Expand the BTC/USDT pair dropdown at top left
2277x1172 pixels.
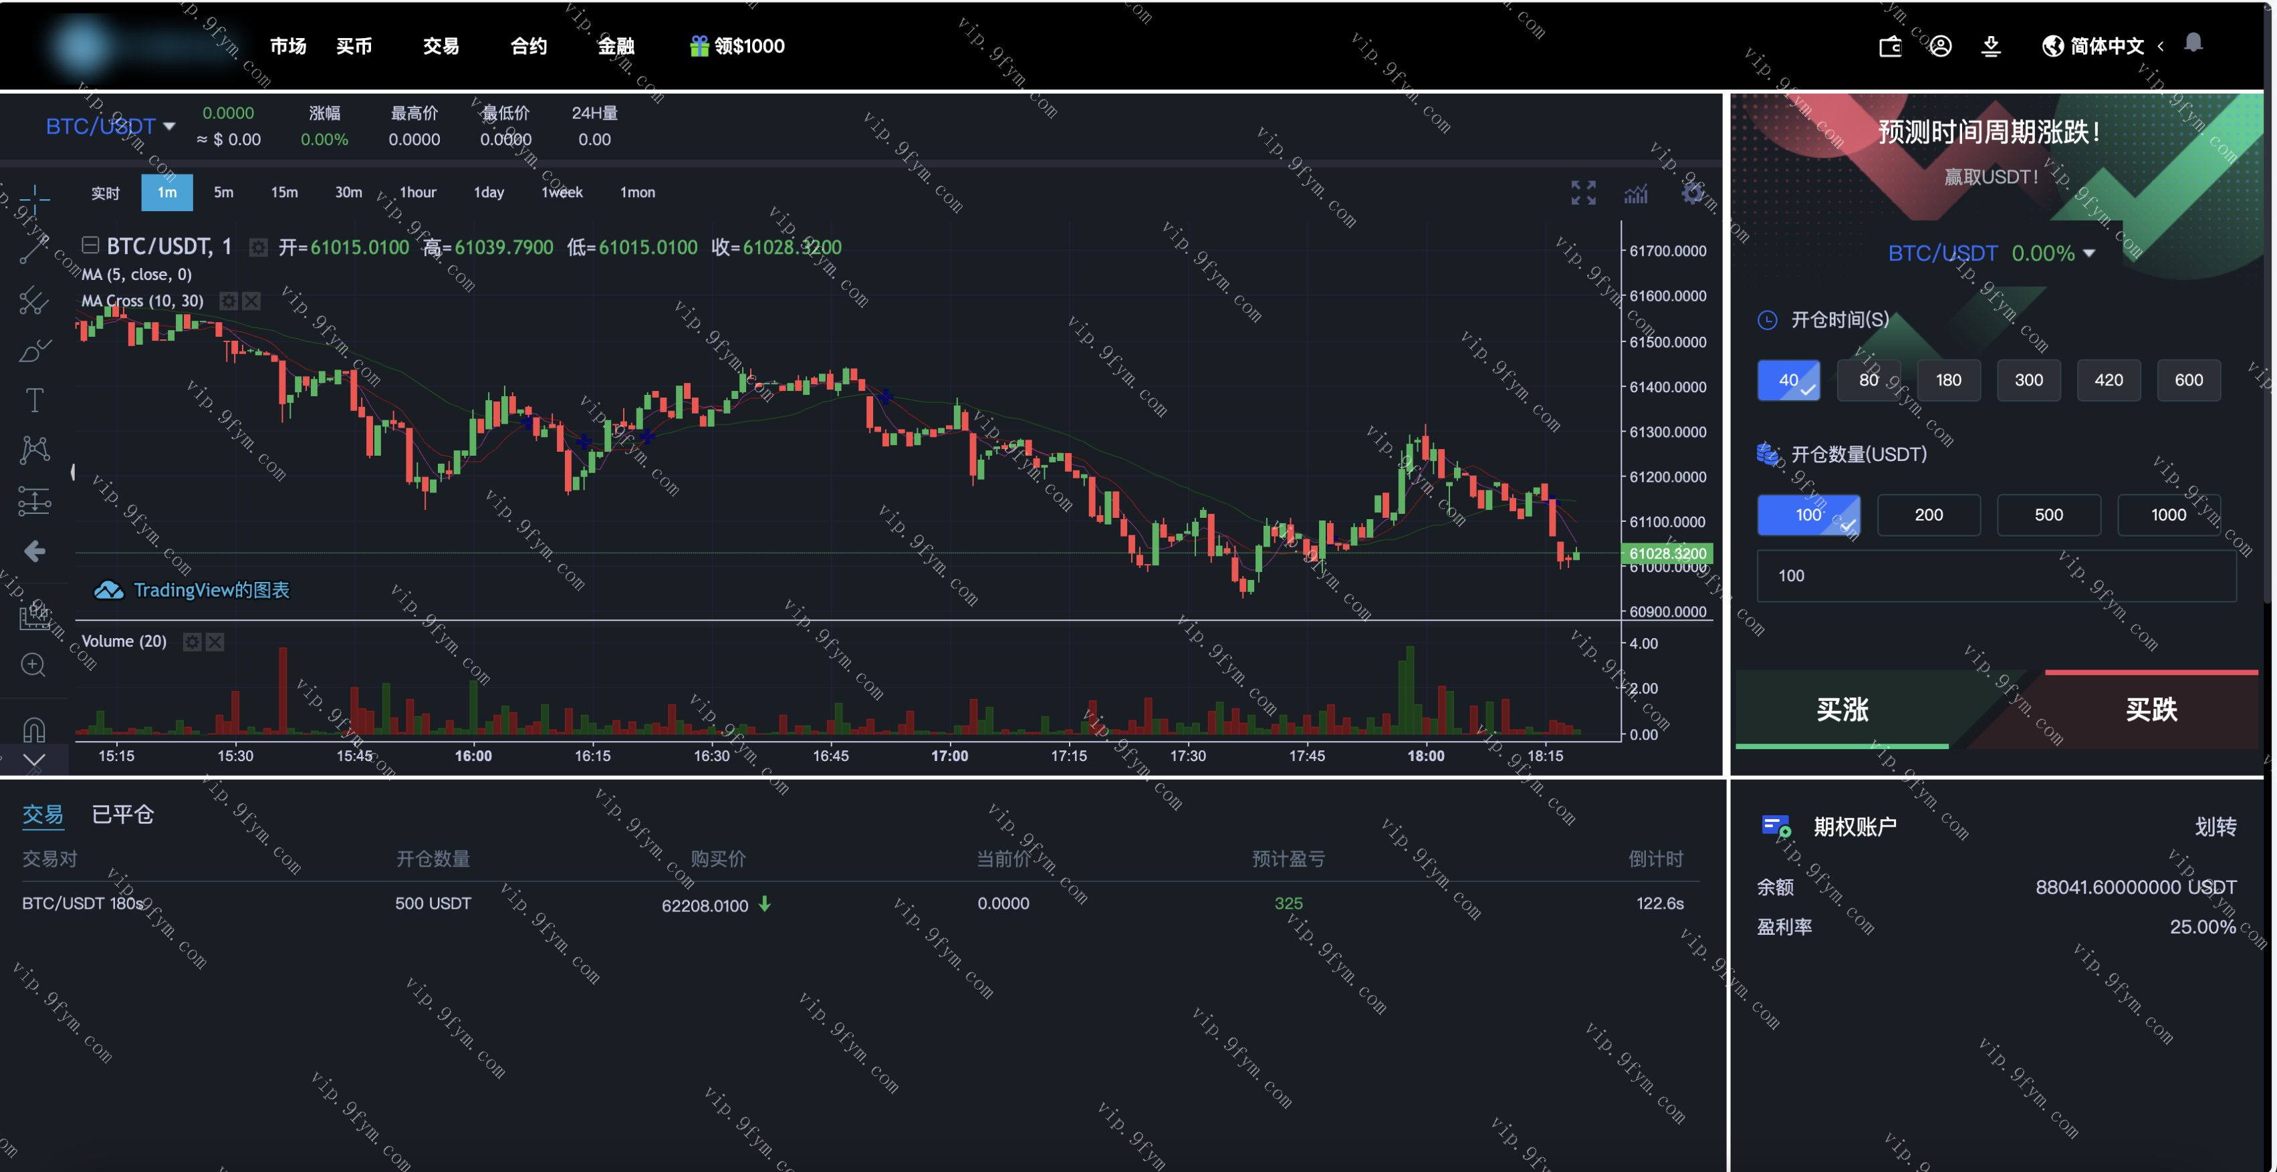pyautogui.click(x=110, y=126)
